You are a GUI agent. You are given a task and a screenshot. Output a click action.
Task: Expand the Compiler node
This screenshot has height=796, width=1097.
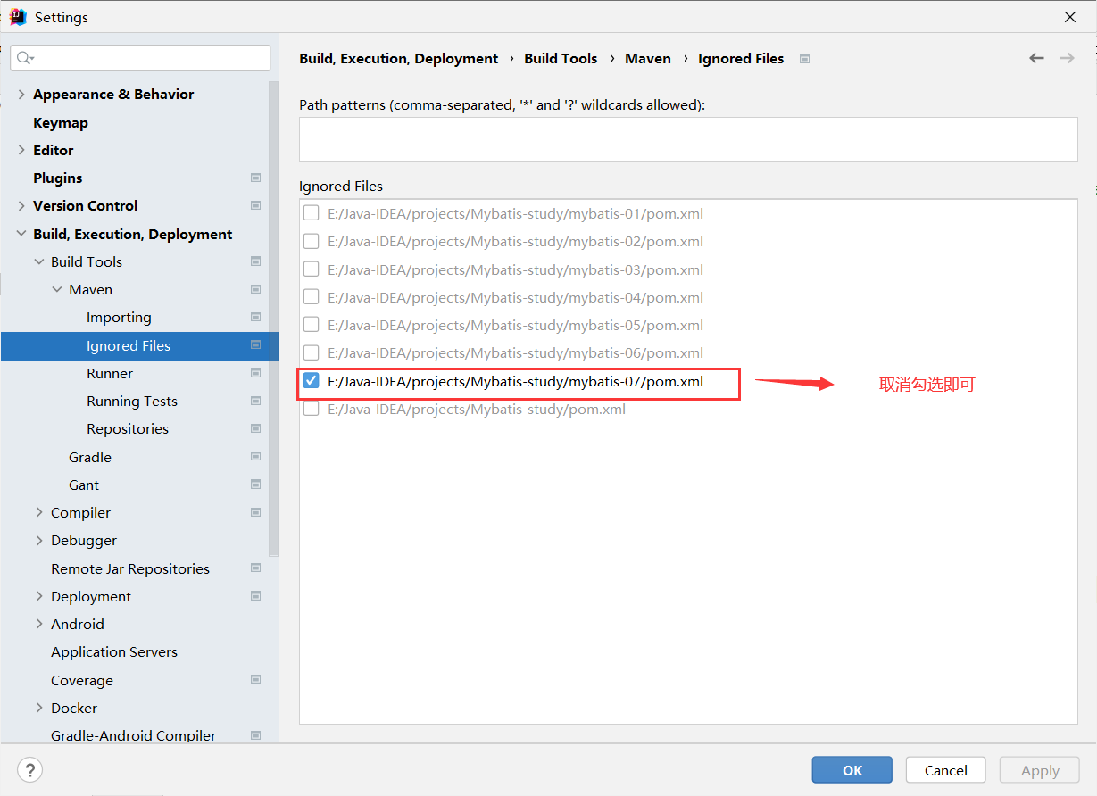click(x=39, y=512)
